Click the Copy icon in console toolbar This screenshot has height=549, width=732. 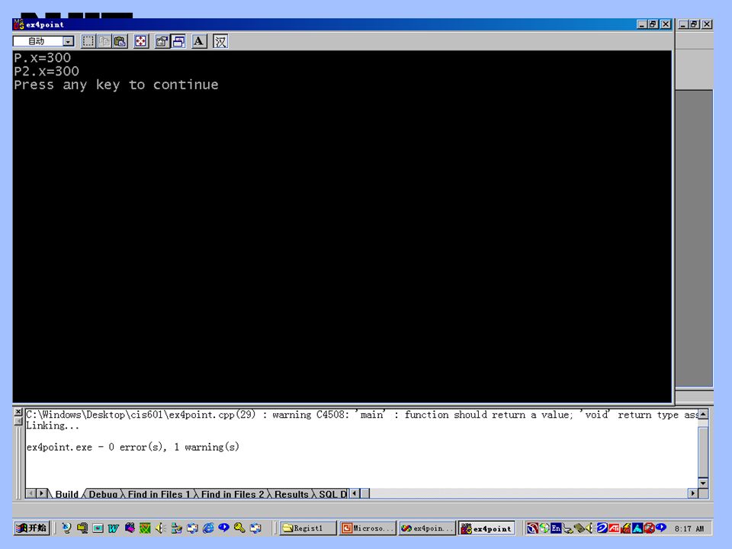click(104, 41)
